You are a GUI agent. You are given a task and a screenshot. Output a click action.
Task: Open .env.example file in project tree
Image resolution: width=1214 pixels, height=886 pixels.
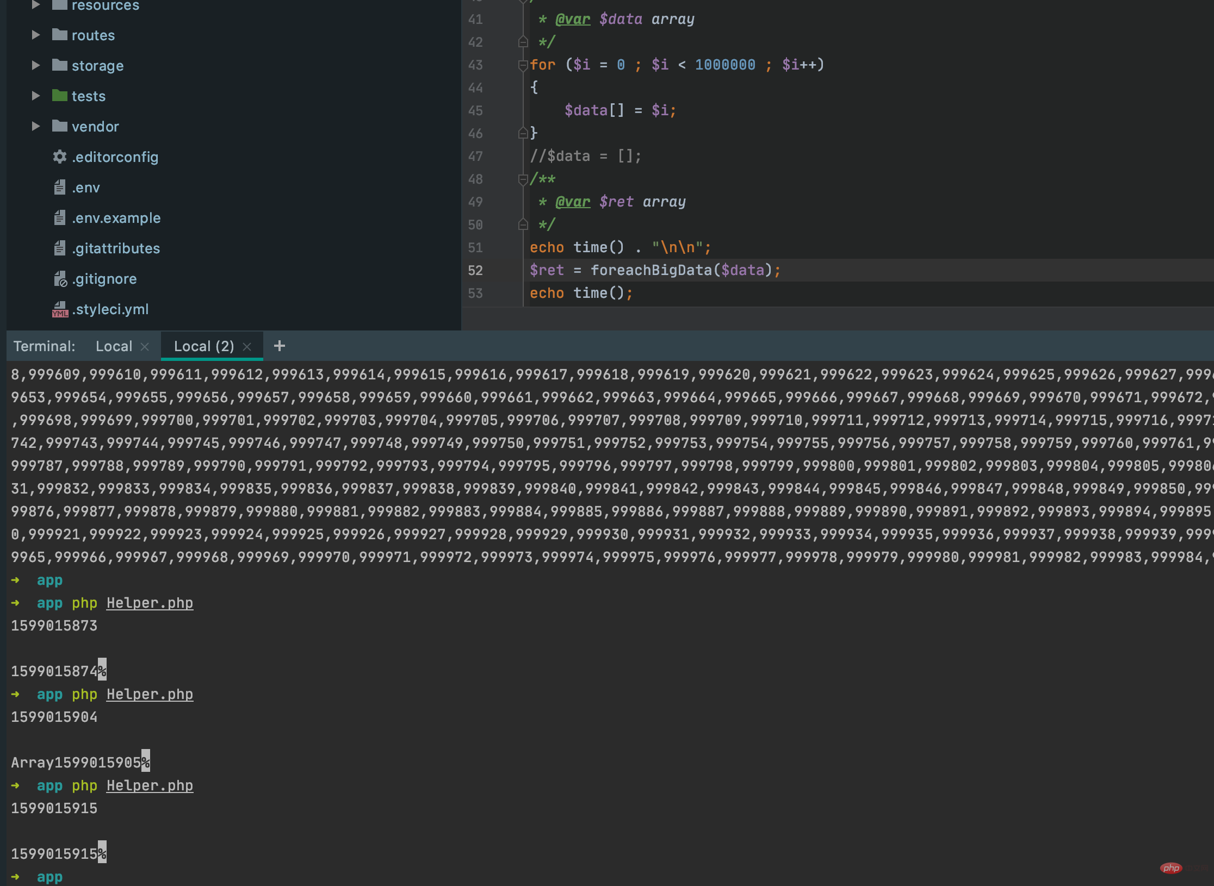click(x=116, y=218)
